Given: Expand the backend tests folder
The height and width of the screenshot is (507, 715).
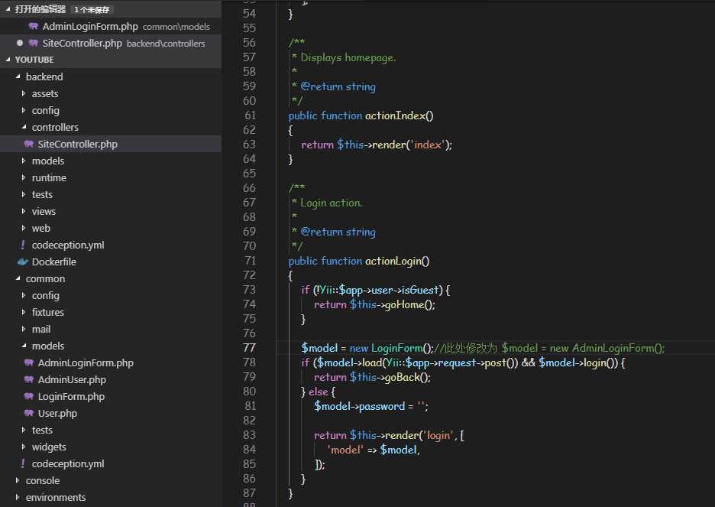Looking at the screenshot, I should click(23, 194).
